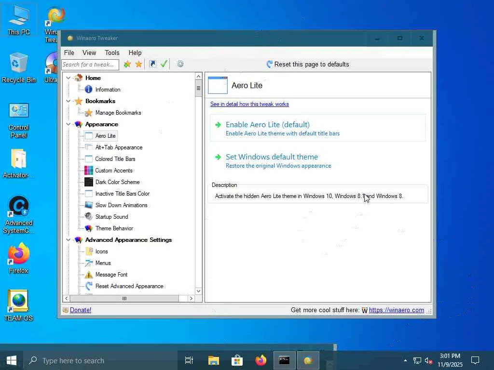Screen dimensions: 494x370
Task: Click the Message Font warning icon
Action: click(89, 274)
